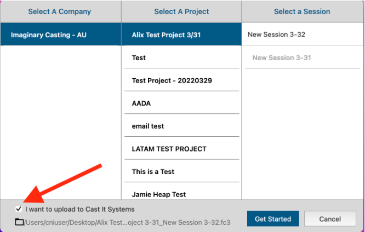Click the Get Started button
The image size is (365, 232).
coord(273,219)
